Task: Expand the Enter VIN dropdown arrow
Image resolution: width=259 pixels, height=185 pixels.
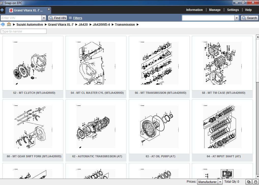Action: (x=44, y=18)
